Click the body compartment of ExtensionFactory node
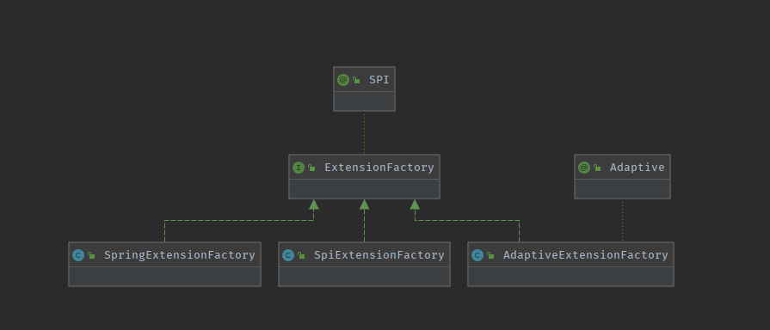This screenshot has width=770, height=330. [x=365, y=189]
